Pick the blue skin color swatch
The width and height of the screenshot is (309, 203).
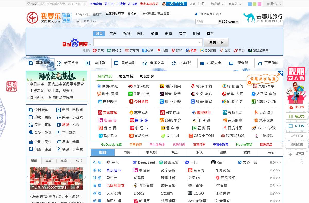(250, 4)
